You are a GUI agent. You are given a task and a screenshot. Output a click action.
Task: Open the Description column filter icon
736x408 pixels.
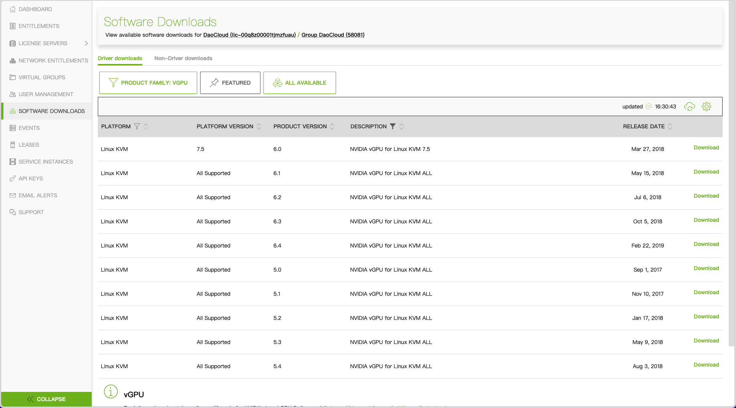pos(392,126)
